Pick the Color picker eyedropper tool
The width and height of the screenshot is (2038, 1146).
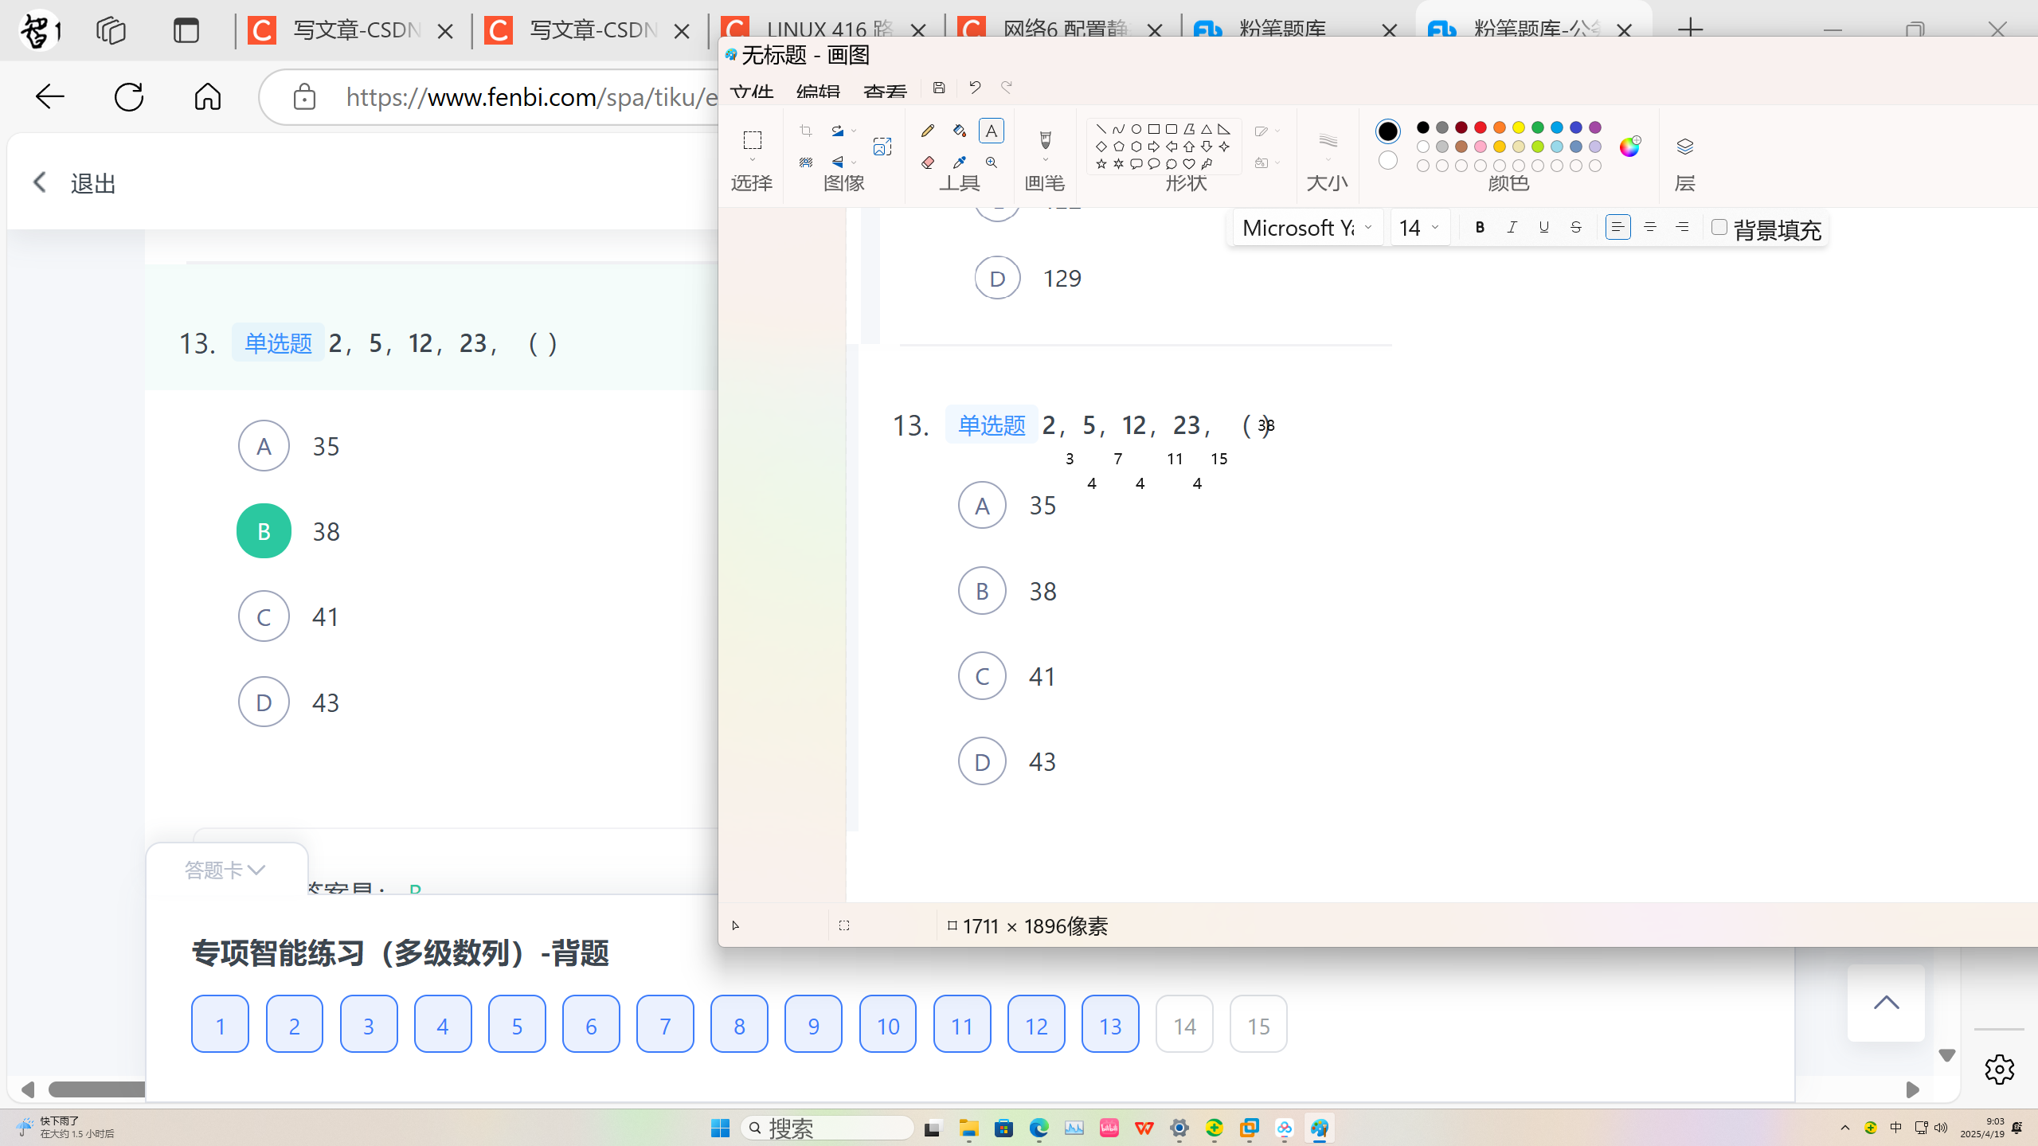[960, 162]
